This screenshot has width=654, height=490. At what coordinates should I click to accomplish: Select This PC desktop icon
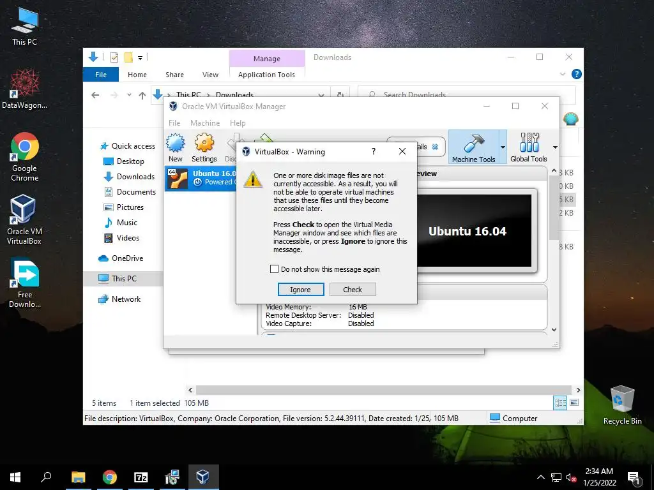pyautogui.click(x=25, y=26)
